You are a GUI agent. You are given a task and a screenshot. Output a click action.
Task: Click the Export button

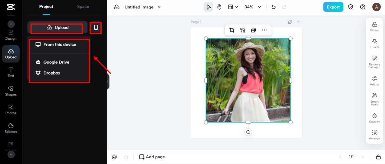coord(333,7)
